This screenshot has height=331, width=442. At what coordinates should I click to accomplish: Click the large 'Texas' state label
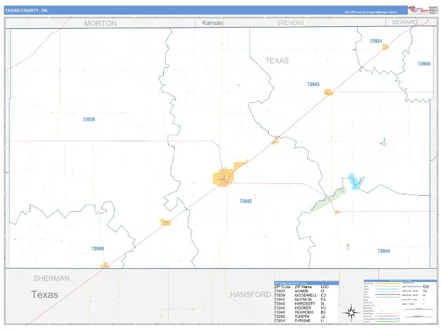44,294
